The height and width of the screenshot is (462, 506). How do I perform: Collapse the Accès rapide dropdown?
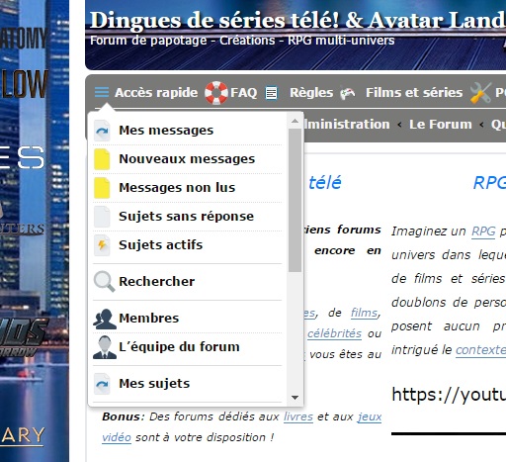(146, 92)
